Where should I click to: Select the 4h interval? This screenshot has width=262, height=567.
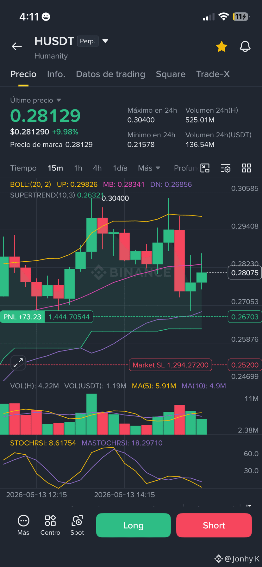(97, 168)
